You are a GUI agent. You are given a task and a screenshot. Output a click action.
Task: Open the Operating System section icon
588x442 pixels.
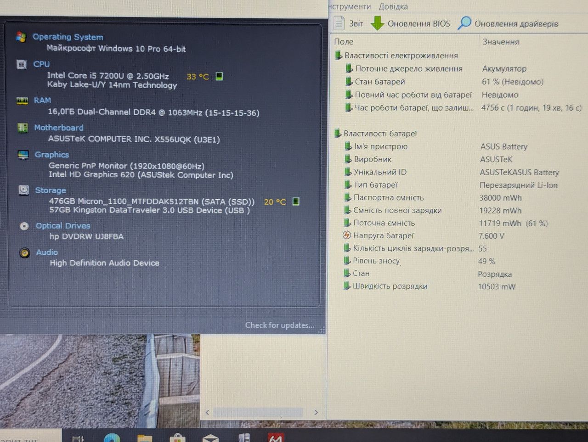(x=21, y=37)
